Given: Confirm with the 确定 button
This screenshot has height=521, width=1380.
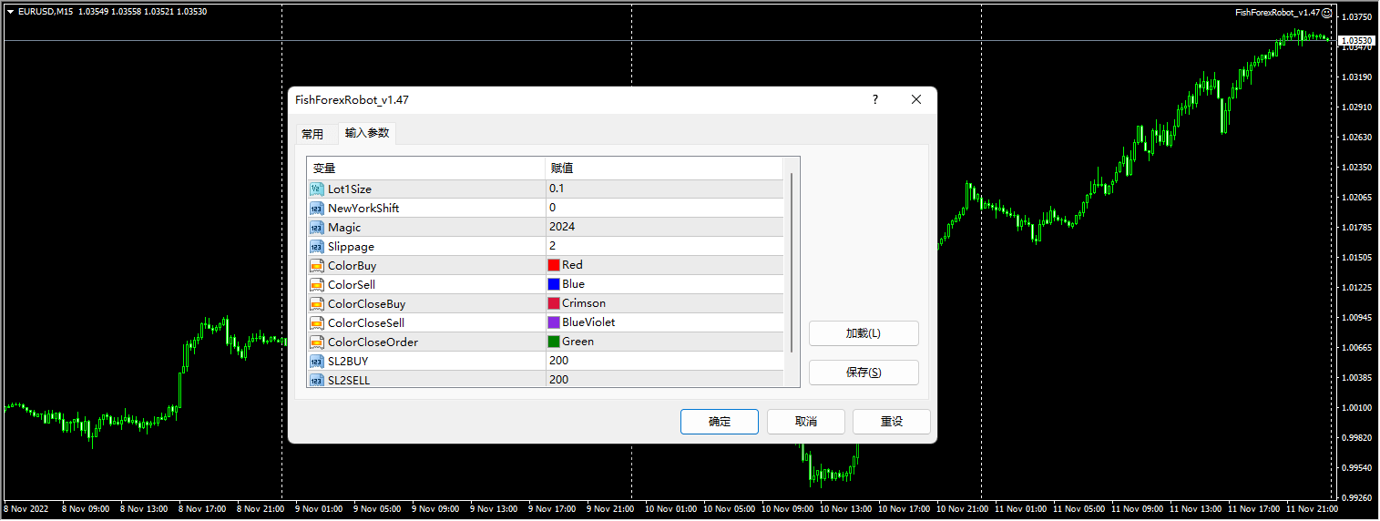Looking at the screenshot, I should 720,422.
